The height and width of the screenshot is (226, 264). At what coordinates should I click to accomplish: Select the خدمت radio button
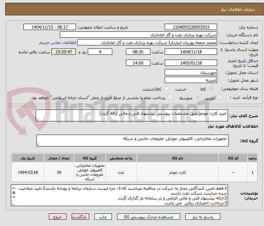coord(191,89)
